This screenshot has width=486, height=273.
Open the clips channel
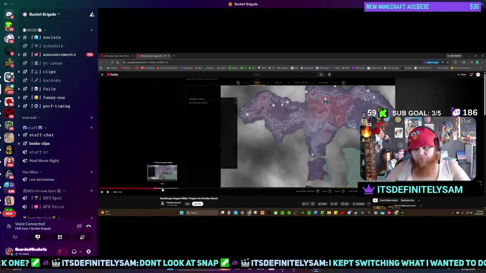click(58, 72)
